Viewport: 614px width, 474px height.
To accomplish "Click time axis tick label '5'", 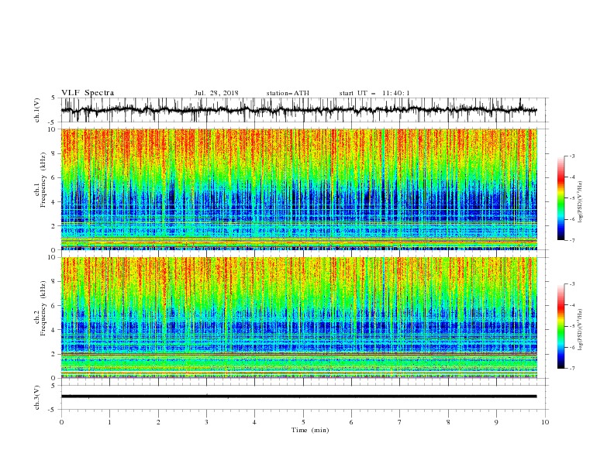I will pos(303,422).
